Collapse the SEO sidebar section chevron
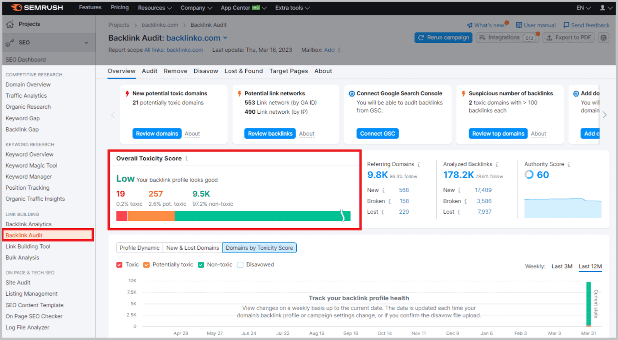This screenshot has width=618, height=340. (87, 43)
